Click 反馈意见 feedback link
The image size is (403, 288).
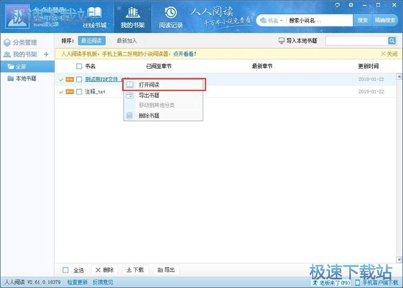[x=103, y=282]
